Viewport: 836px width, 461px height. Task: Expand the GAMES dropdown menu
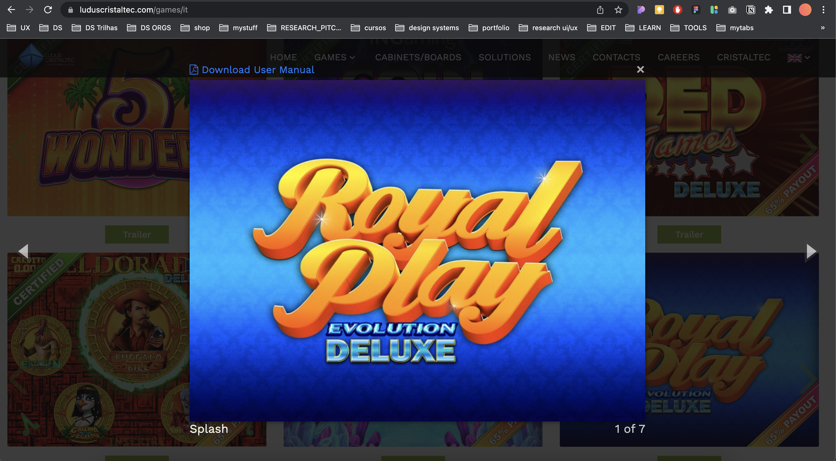(x=334, y=57)
